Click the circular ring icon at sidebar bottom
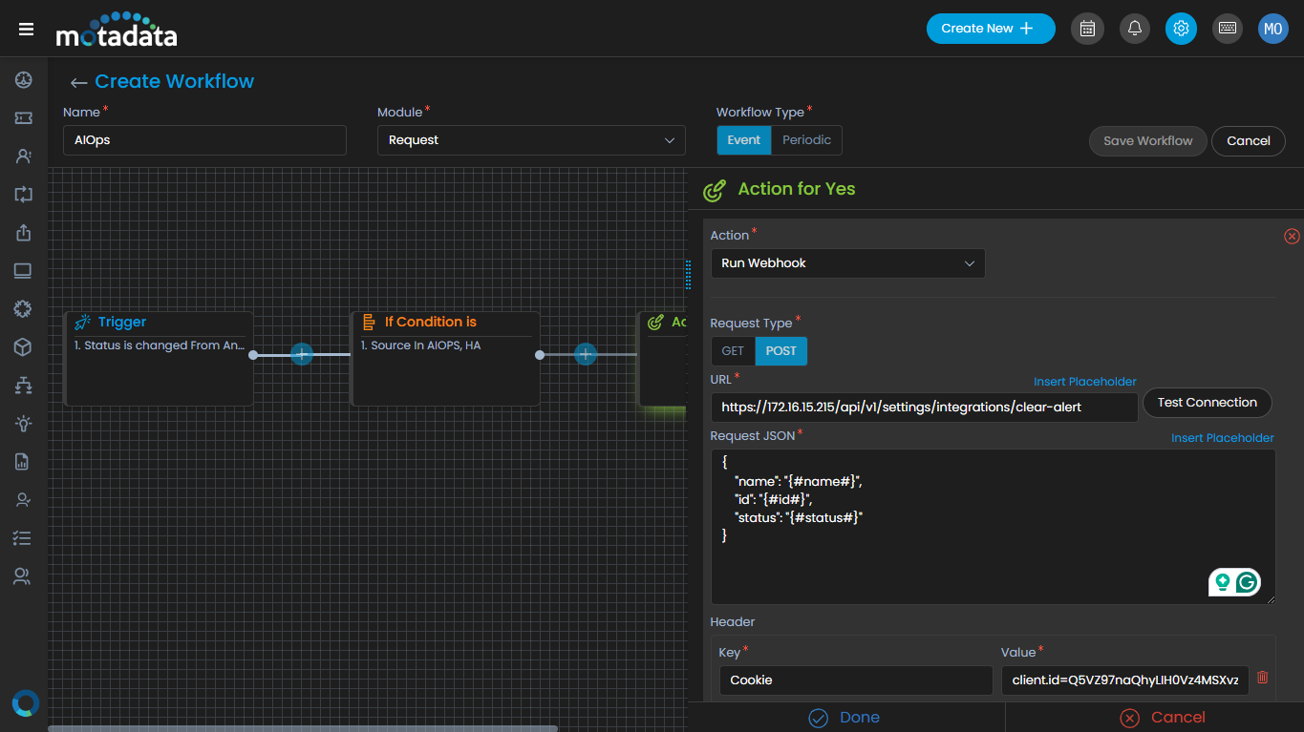 tap(25, 703)
